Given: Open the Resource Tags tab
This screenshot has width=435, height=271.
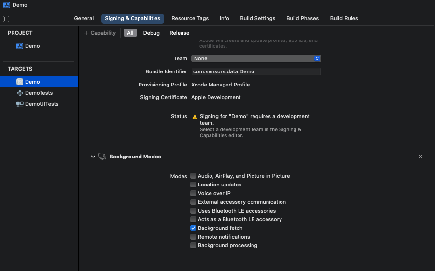Looking at the screenshot, I should point(190,19).
